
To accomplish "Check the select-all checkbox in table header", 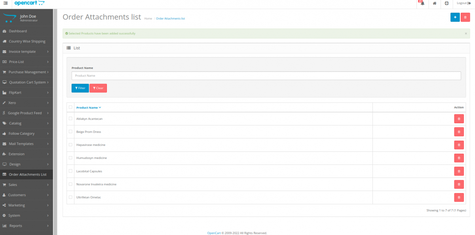I will (71, 107).
